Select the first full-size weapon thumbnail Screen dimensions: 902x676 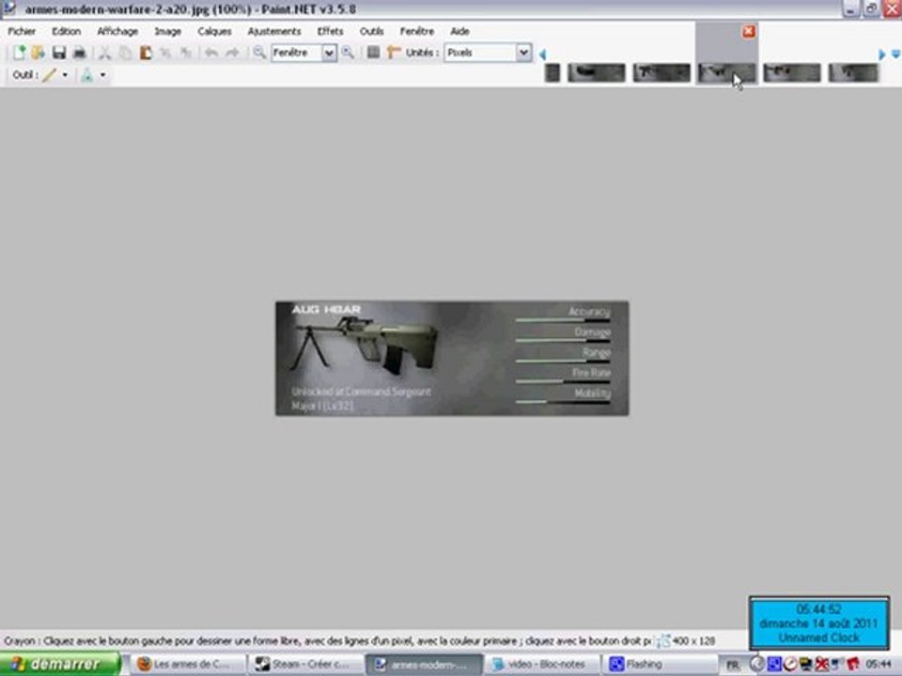tap(596, 72)
